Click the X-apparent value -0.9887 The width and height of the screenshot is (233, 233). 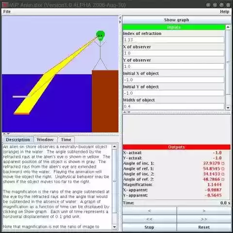click(x=213, y=190)
